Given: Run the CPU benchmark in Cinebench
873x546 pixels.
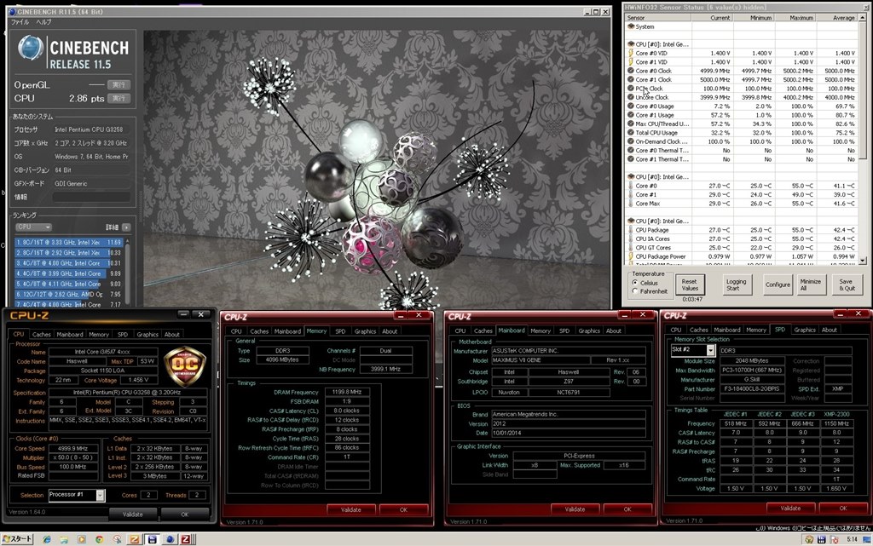Looking at the screenshot, I should [119, 98].
